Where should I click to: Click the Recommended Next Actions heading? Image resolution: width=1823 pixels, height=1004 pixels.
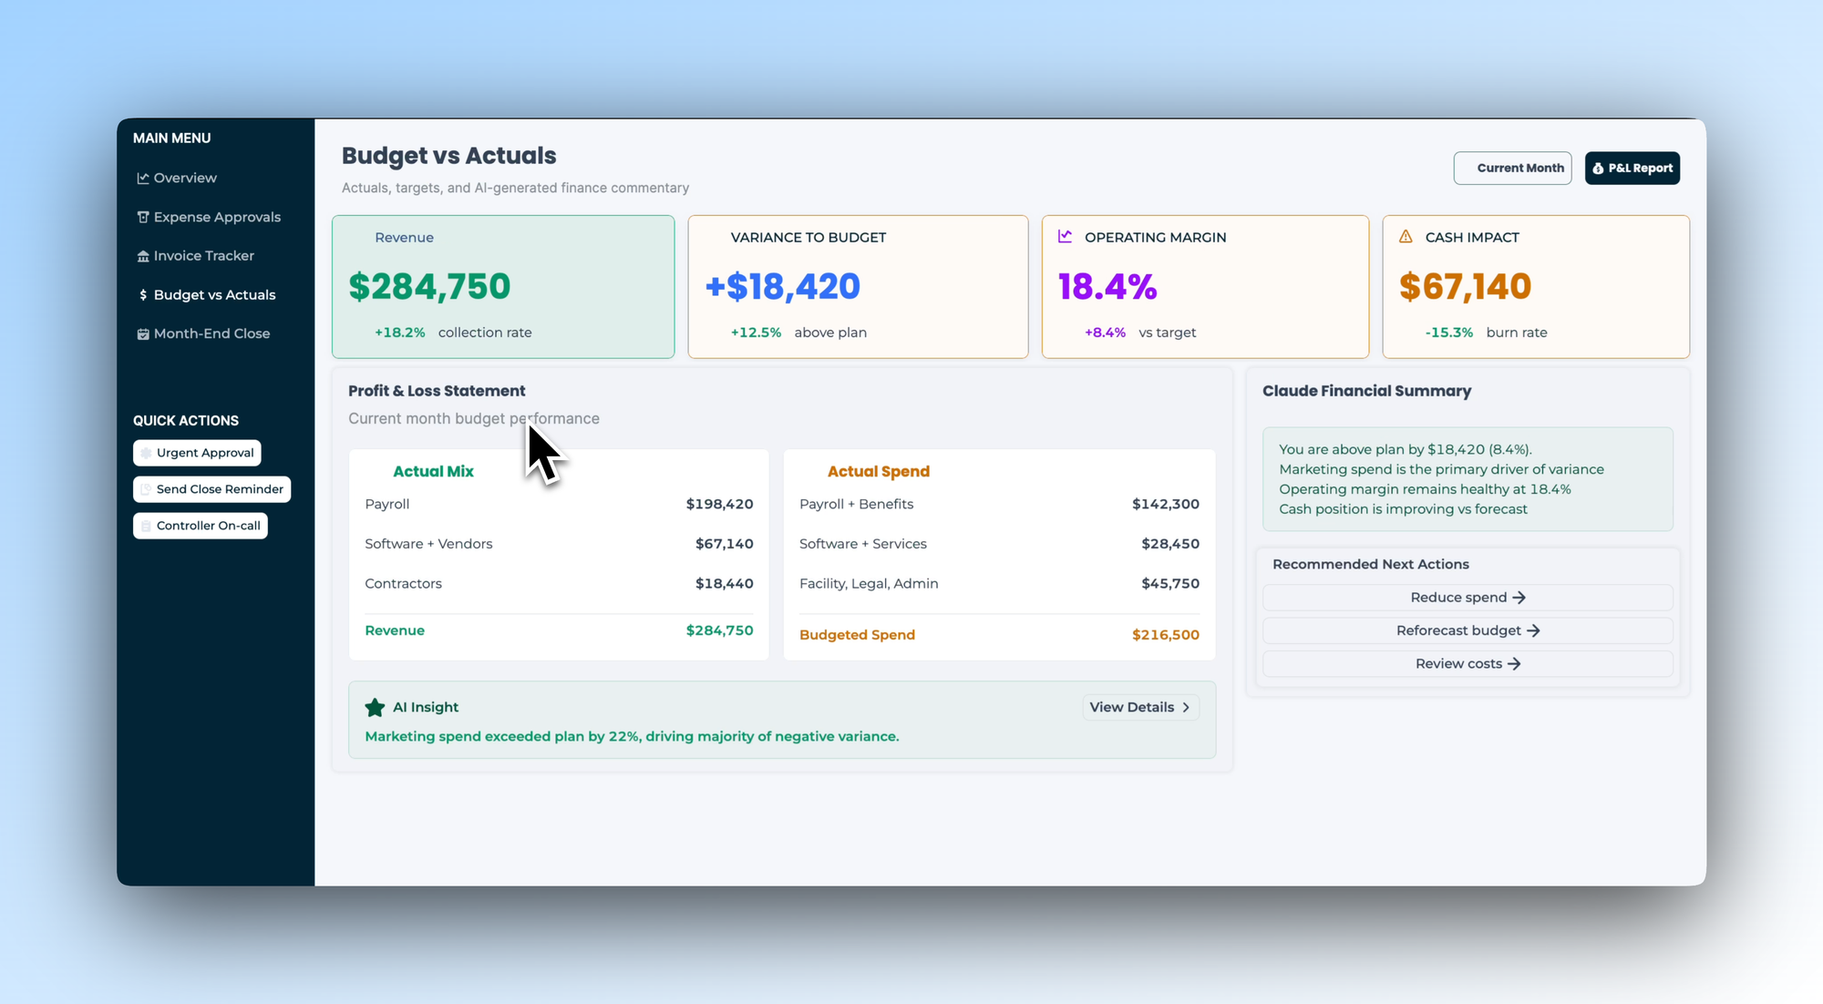(1371, 565)
